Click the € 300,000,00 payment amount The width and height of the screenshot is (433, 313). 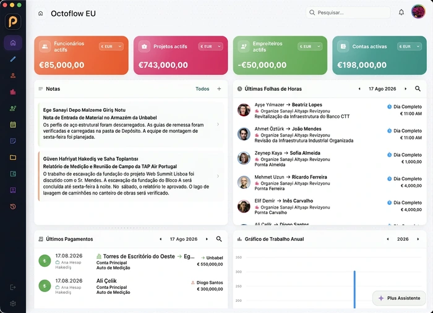[210, 289]
